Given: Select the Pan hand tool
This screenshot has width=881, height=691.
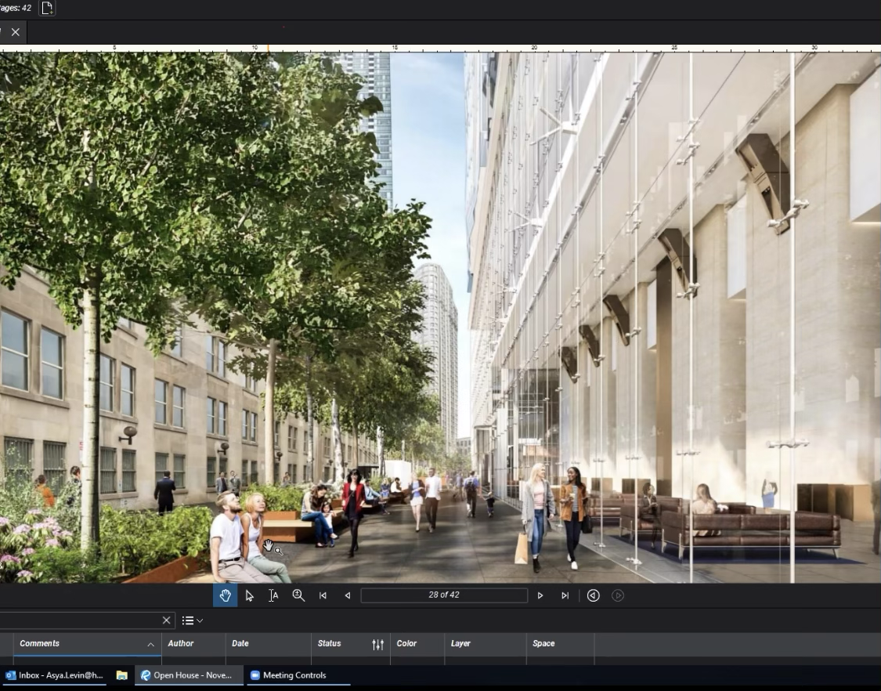Looking at the screenshot, I should (x=225, y=595).
